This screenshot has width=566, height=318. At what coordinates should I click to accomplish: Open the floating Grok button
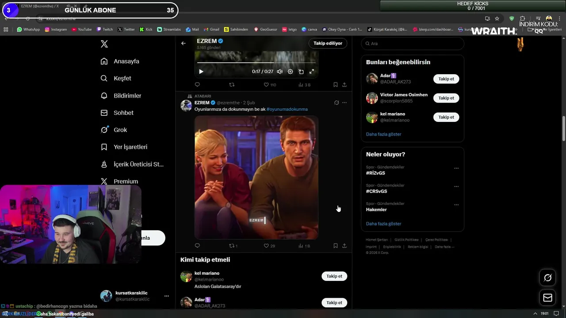point(547,277)
